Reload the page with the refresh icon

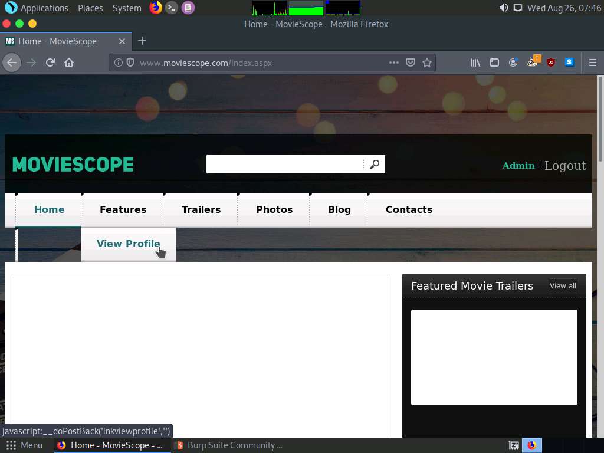tap(50, 63)
